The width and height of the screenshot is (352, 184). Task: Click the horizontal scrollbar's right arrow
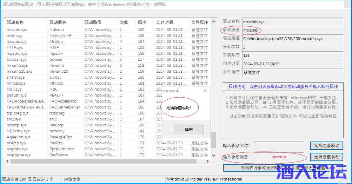click(207, 162)
